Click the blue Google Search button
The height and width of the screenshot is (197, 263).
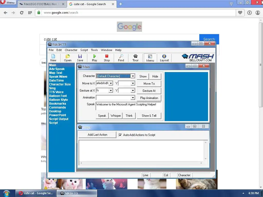click(x=209, y=39)
